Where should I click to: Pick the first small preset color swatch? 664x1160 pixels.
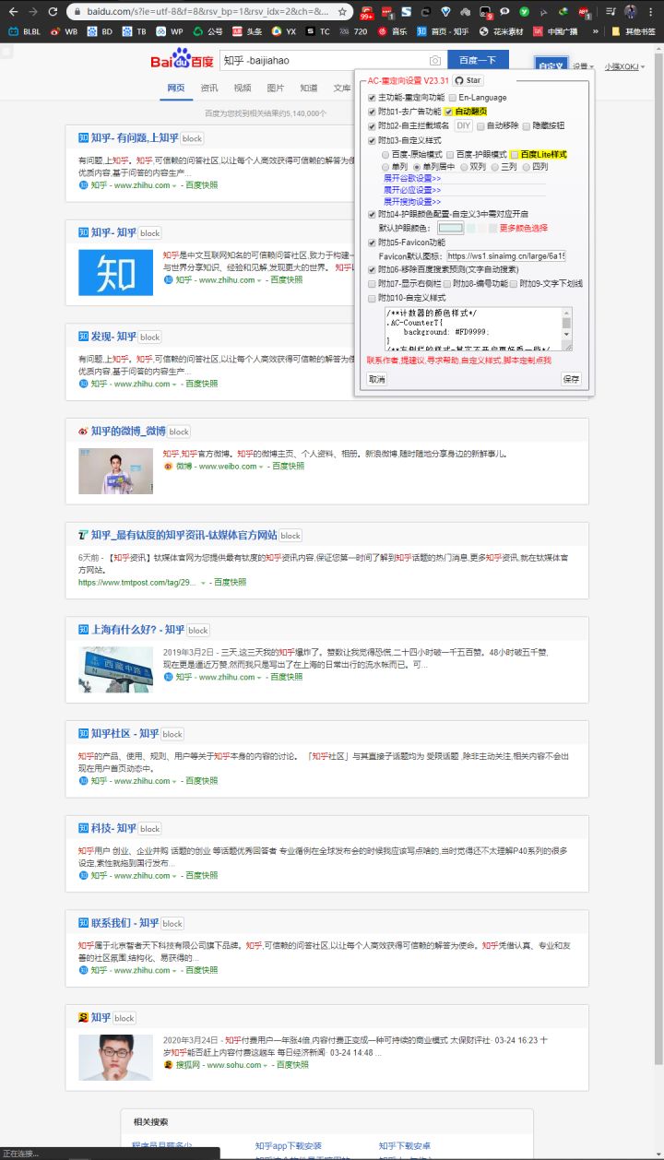[471, 228]
